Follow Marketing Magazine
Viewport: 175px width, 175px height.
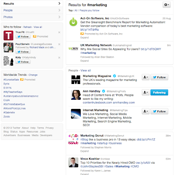[x=159, y=77]
